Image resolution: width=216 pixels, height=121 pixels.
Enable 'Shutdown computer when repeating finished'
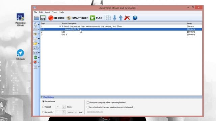pos(88,103)
